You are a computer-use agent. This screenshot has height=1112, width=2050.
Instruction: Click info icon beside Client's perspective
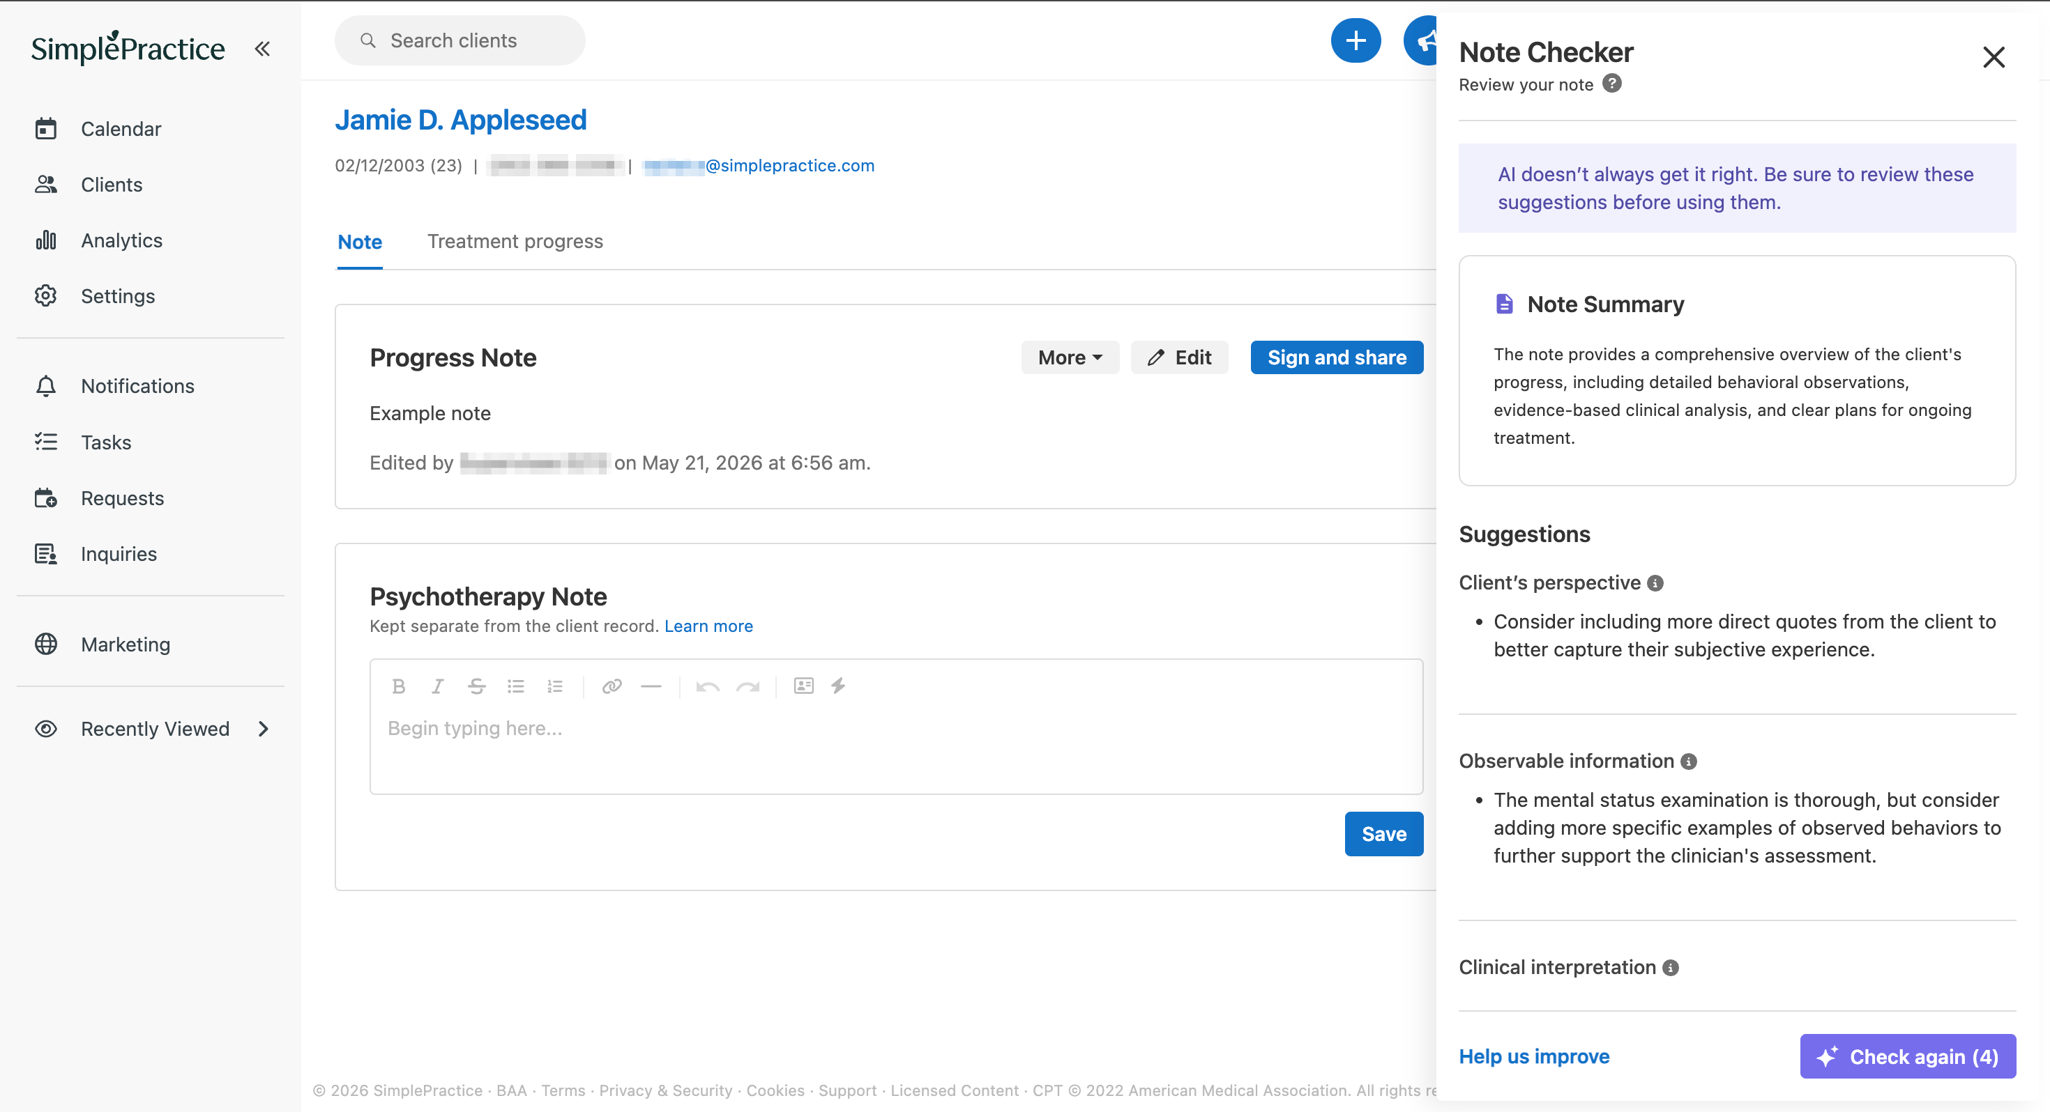click(1655, 583)
